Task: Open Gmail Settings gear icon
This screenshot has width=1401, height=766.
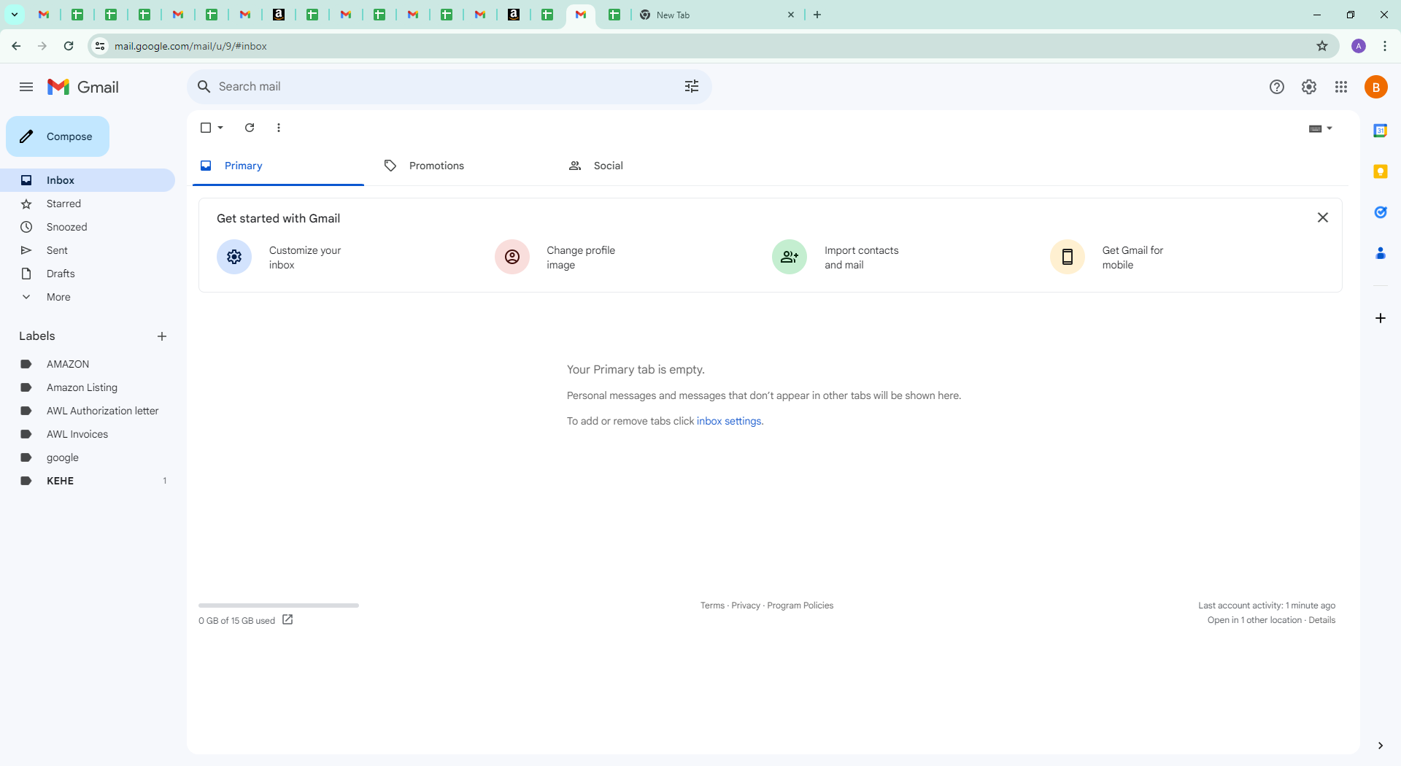Action: (x=1309, y=87)
